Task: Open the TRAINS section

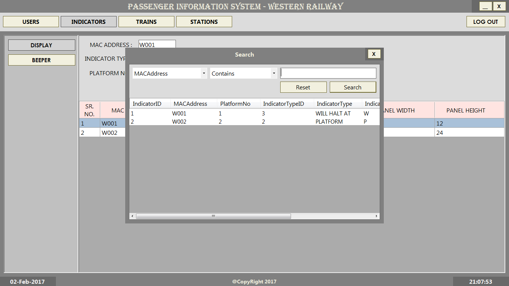Action: click(x=146, y=22)
